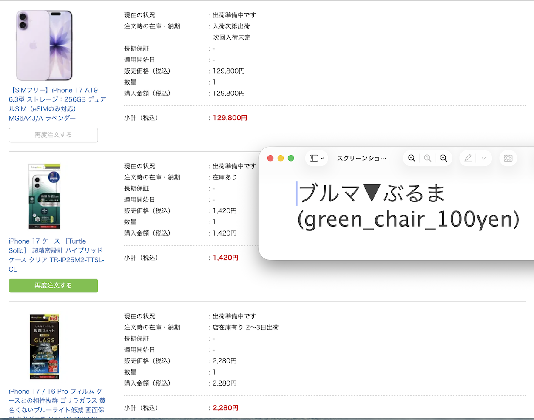
Task: Click the zoom out magnifier in Preview
Action: 412,158
